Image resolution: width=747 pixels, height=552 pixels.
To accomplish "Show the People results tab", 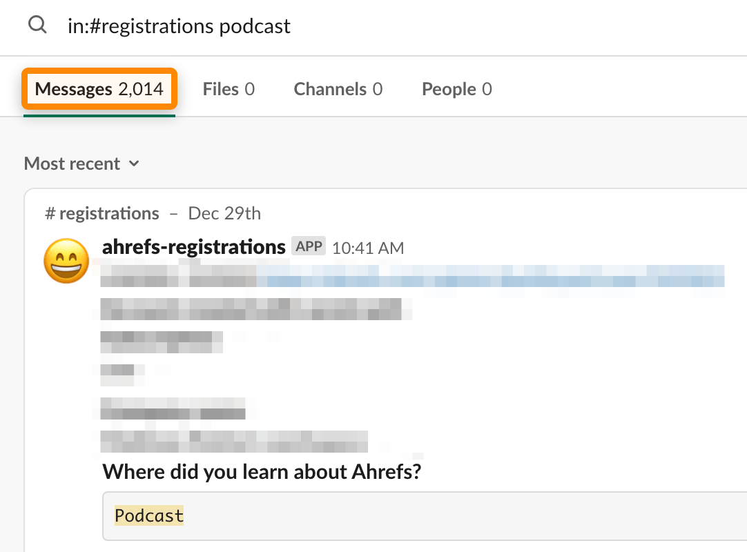I will pos(456,89).
